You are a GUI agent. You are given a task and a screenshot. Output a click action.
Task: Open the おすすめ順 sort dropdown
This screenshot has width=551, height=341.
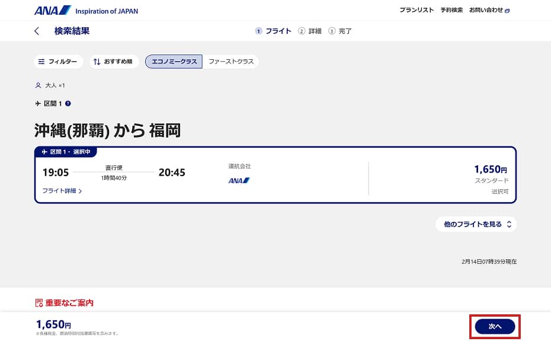click(x=114, y=62)
